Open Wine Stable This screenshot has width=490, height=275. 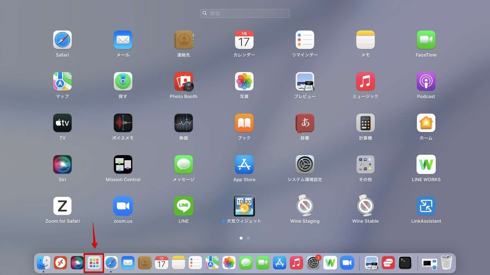click(x=366, y=206)
